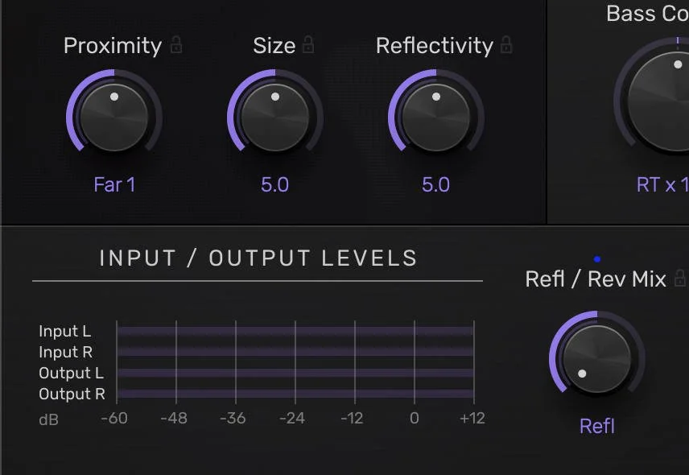Select the Bass Control panel label

click(646, 14)
